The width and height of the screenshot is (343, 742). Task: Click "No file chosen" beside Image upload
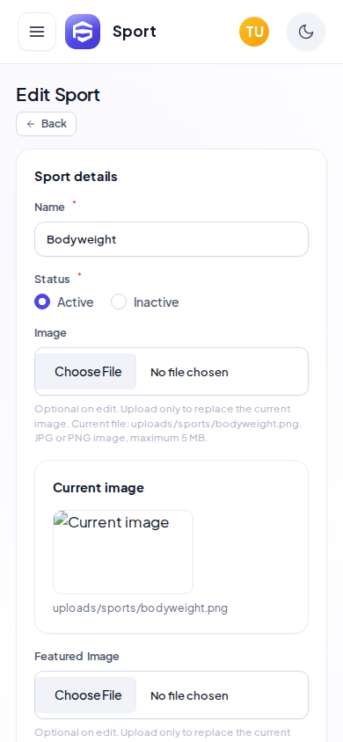click(x=189, y=373)
